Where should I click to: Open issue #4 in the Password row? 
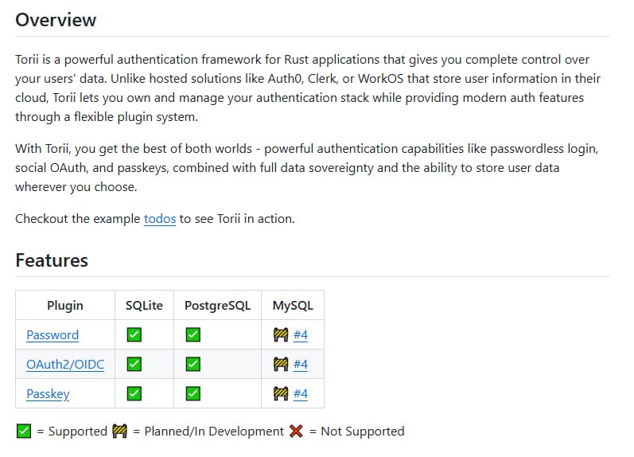click(x=300, y=335)
